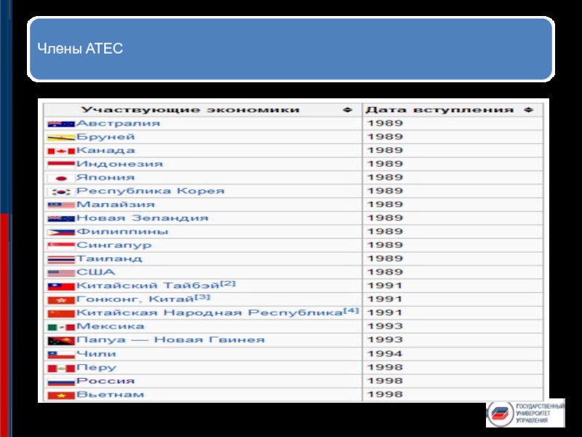The image size is (582, 437).
Task: Click the Члены АТЕС slide title
Action: [x=80, y=49]
